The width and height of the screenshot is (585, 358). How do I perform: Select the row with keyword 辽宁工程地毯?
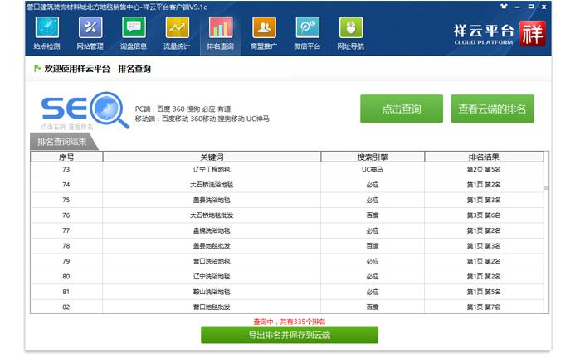click(212, 169)
